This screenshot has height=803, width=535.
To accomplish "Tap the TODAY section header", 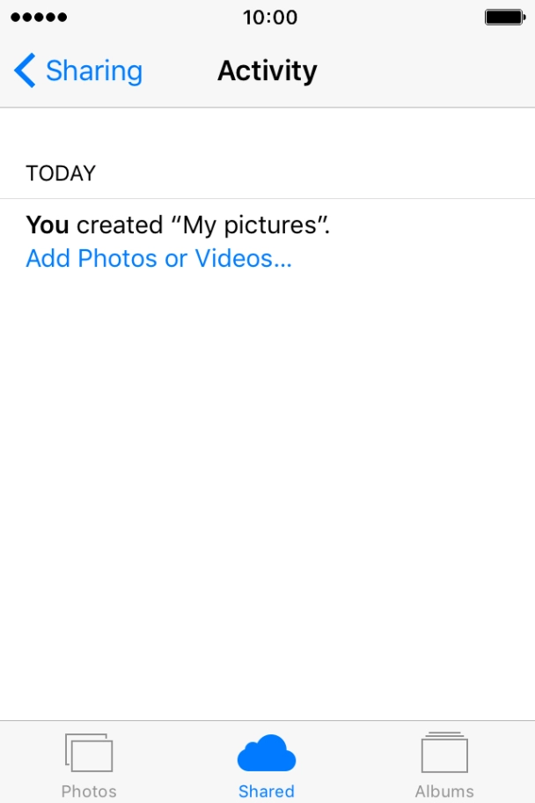I will click(60, 173).
